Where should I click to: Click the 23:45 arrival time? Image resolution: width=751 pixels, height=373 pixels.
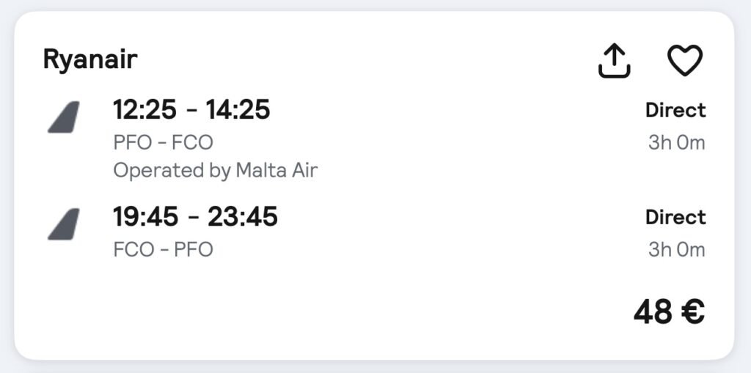pos(243,217)
